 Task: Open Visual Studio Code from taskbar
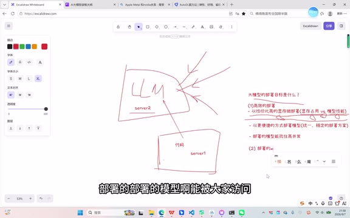[191, 213]
